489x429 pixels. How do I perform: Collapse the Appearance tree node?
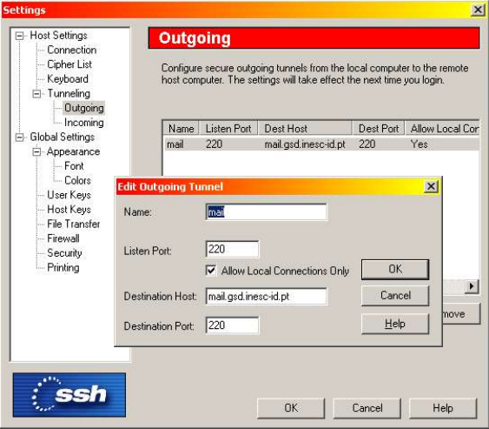coord(36,152)
